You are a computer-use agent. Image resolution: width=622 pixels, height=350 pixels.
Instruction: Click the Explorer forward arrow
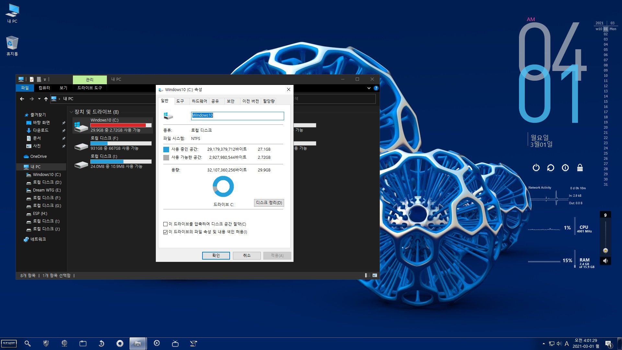pos(32,99)
